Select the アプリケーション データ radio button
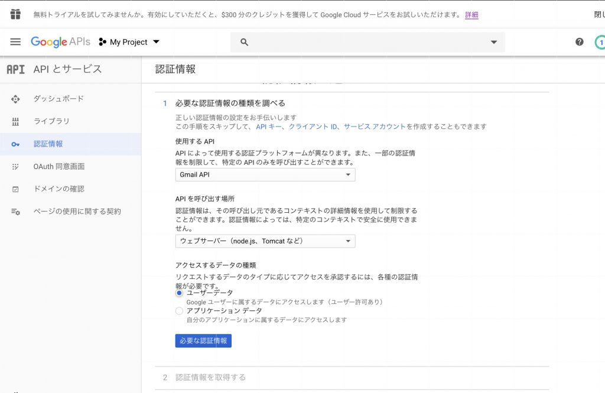 pyautogui.click(x=179, y=311)
